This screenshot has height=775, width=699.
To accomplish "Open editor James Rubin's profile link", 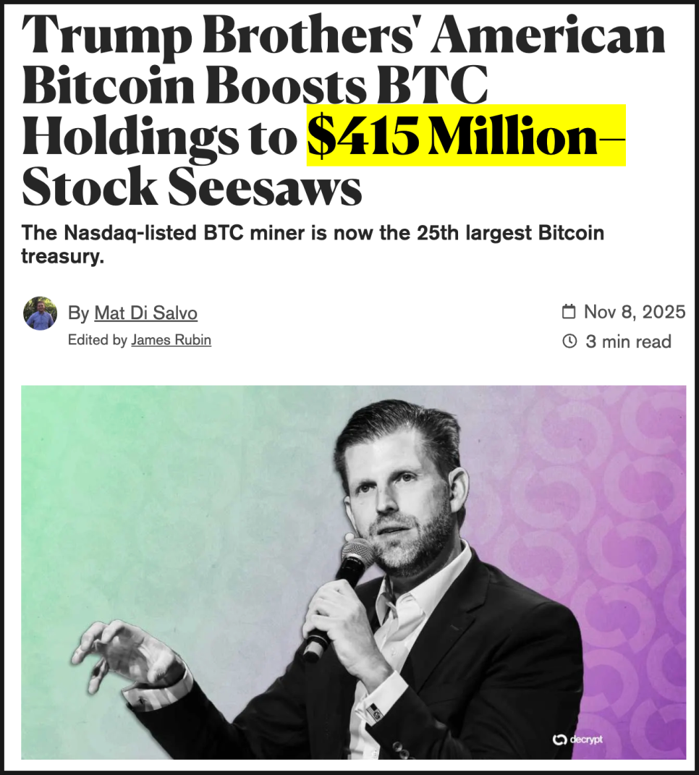I will (x=171, y=339).
